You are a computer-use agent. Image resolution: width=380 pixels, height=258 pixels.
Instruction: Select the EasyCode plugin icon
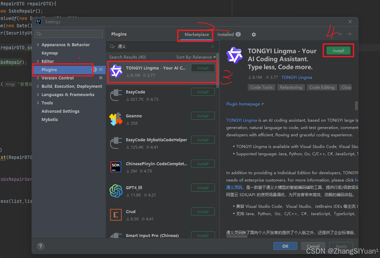116,95
